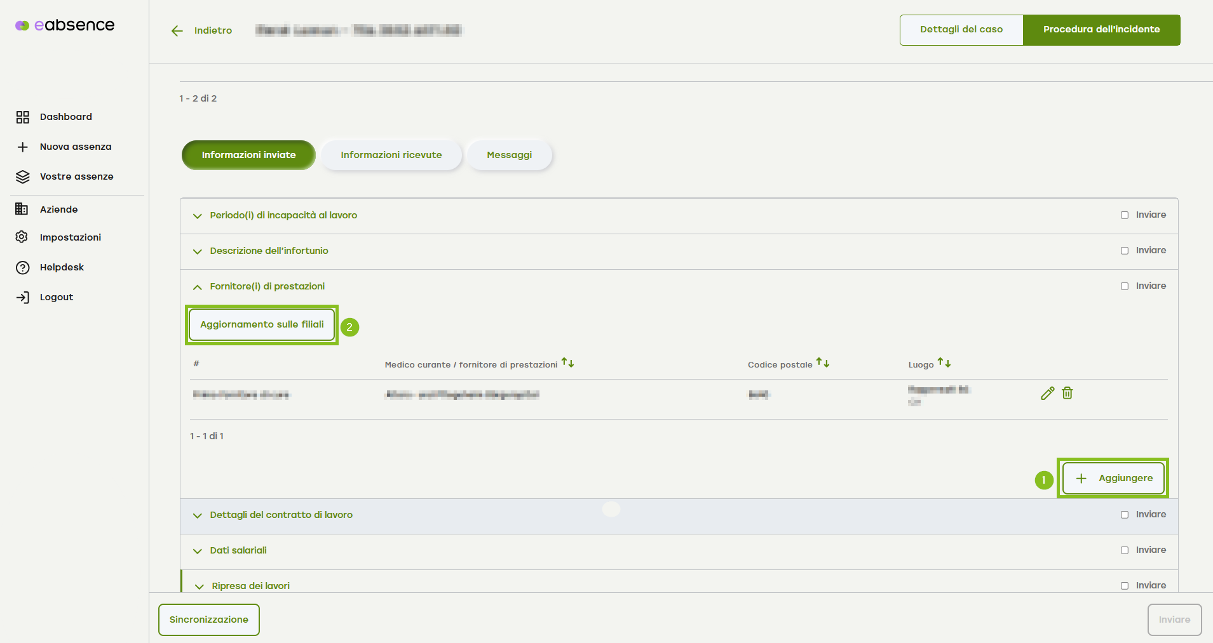Open Dashboard from the sidebar grid icon

coord(23,117)
